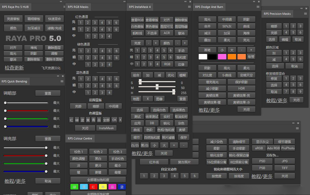Select the RP5 Precision Masks tab
Viewport: 310px width, 195px height.
pos(277,14)
